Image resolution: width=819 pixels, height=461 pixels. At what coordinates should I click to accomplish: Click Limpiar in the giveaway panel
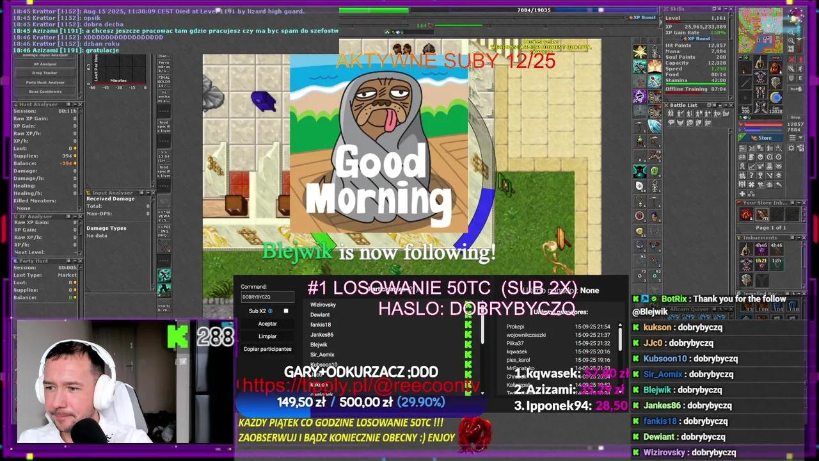tap(267, 336)
